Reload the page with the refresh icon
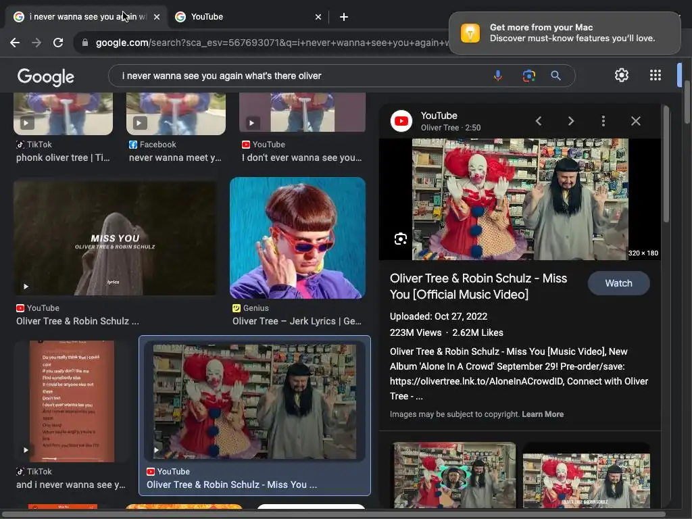Image resolution: width=692 pixels, height=519 pixels. (58, 43)
